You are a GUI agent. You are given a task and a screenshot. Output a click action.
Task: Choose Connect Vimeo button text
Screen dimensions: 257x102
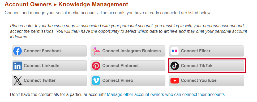(118, 80)
